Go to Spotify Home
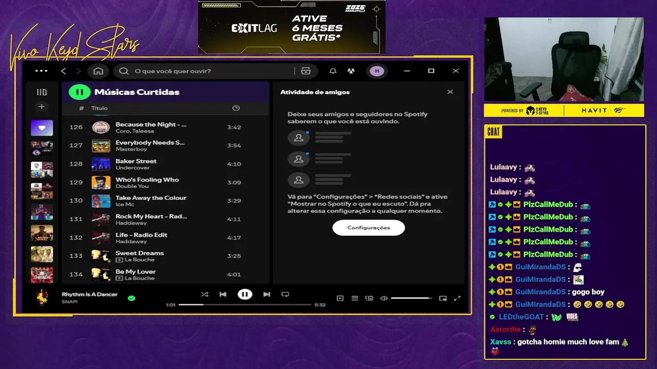The image size is (657, 369). point(99,71)
